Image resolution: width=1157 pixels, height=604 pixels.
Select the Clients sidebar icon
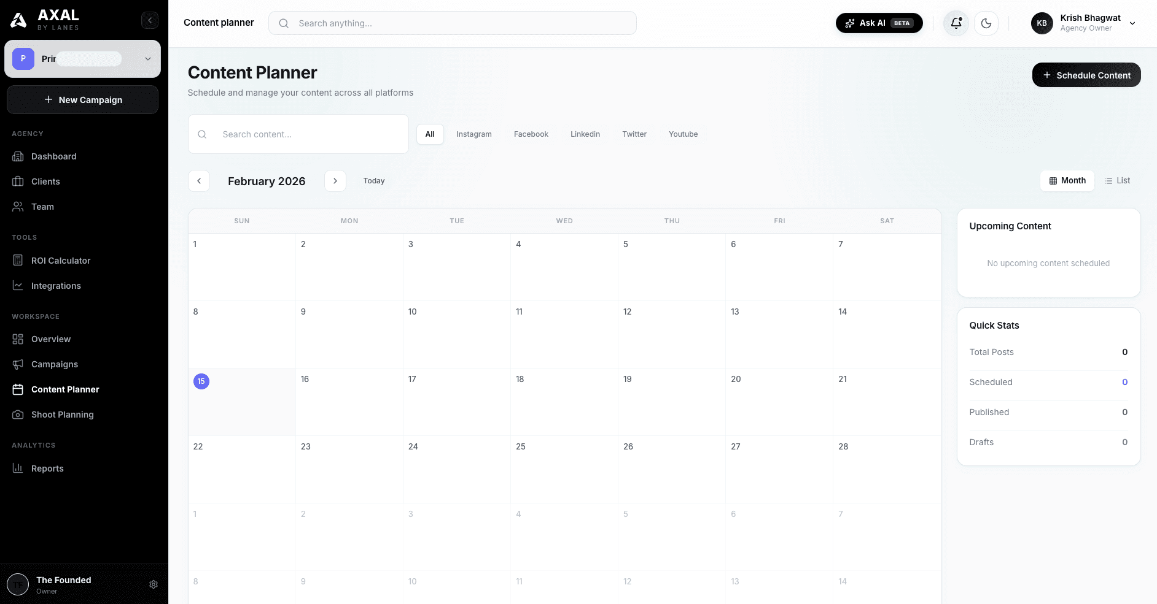tap(18, 182)
